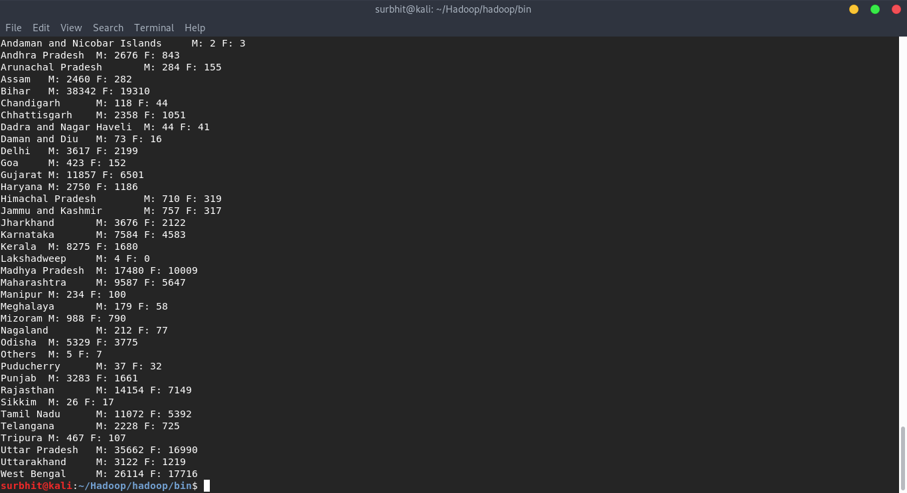Select the Puducherry row

tap(81, 366)
